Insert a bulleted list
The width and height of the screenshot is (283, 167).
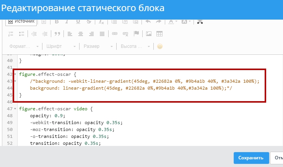tap(21, 34)
